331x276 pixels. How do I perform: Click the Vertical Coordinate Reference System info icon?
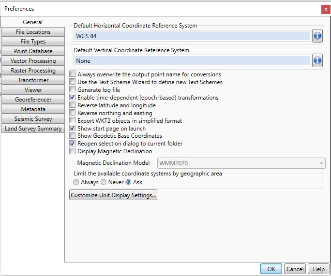(317, 60)
